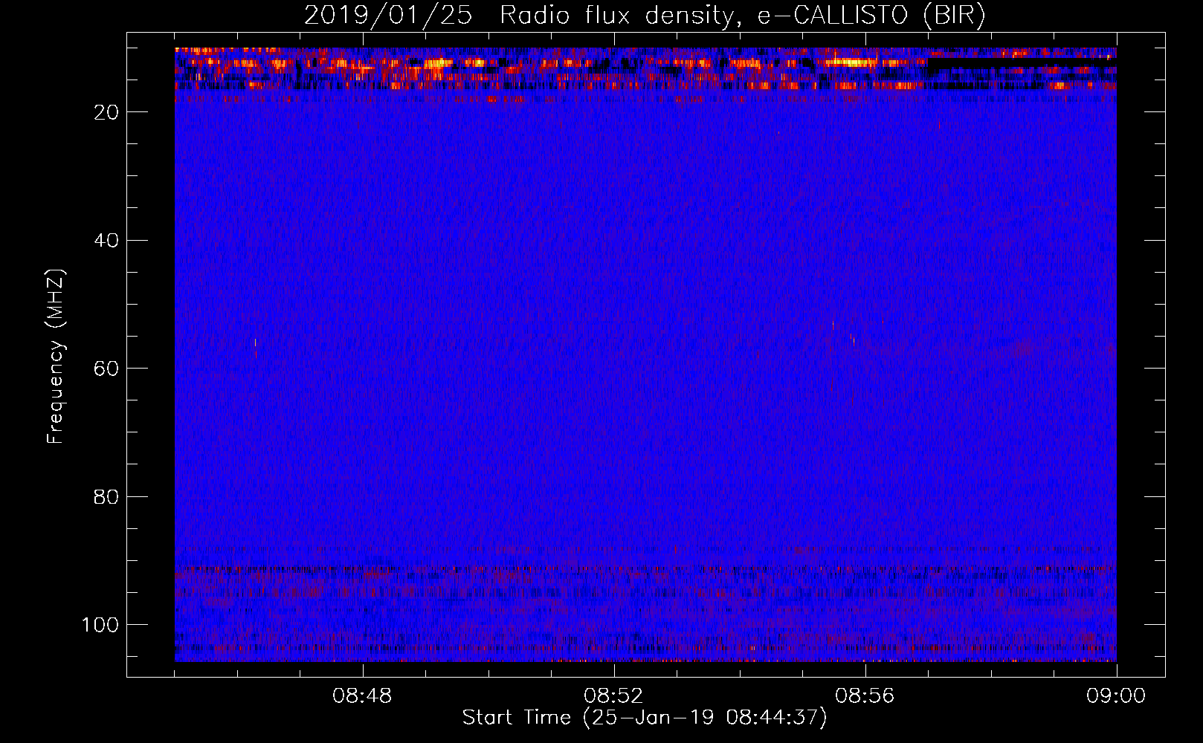Click the 08:48 time tick label
The image size is (1203, 743).
tap(362, 696)
